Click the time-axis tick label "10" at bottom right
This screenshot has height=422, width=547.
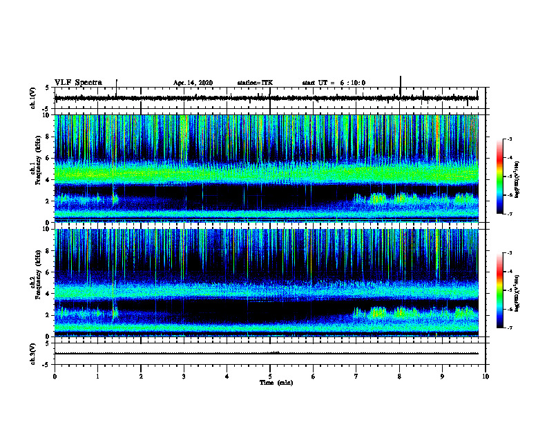pyautogui.click(x=486, y=376)
